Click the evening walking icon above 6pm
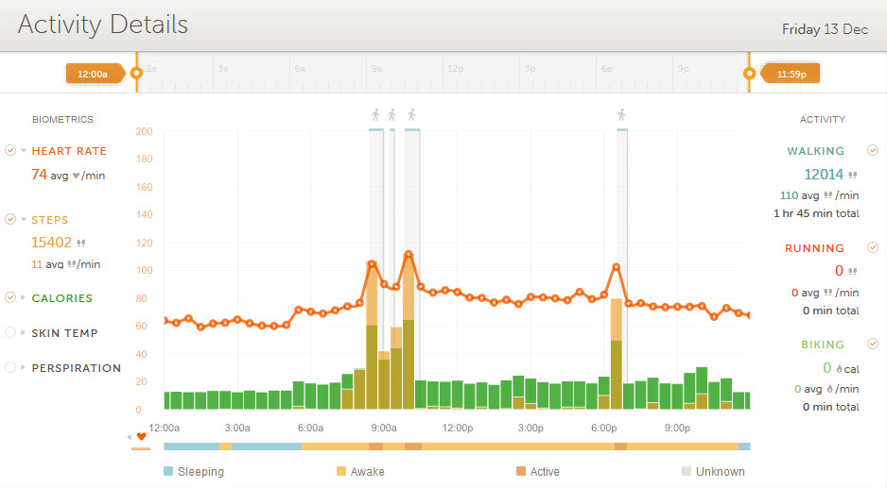This screenshot has height=488, width=887. tap(621, 115)
